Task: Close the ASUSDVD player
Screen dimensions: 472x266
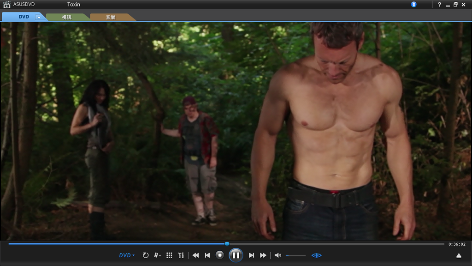Action: pos(464,5)
